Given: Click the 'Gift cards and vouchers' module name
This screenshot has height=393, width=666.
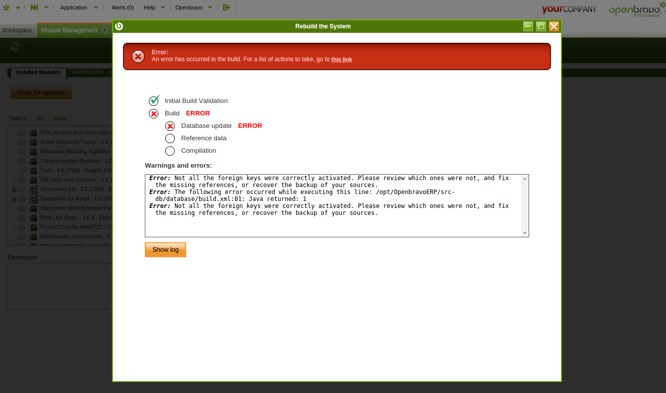Looking at the screenshot, I should pos(77,180).
